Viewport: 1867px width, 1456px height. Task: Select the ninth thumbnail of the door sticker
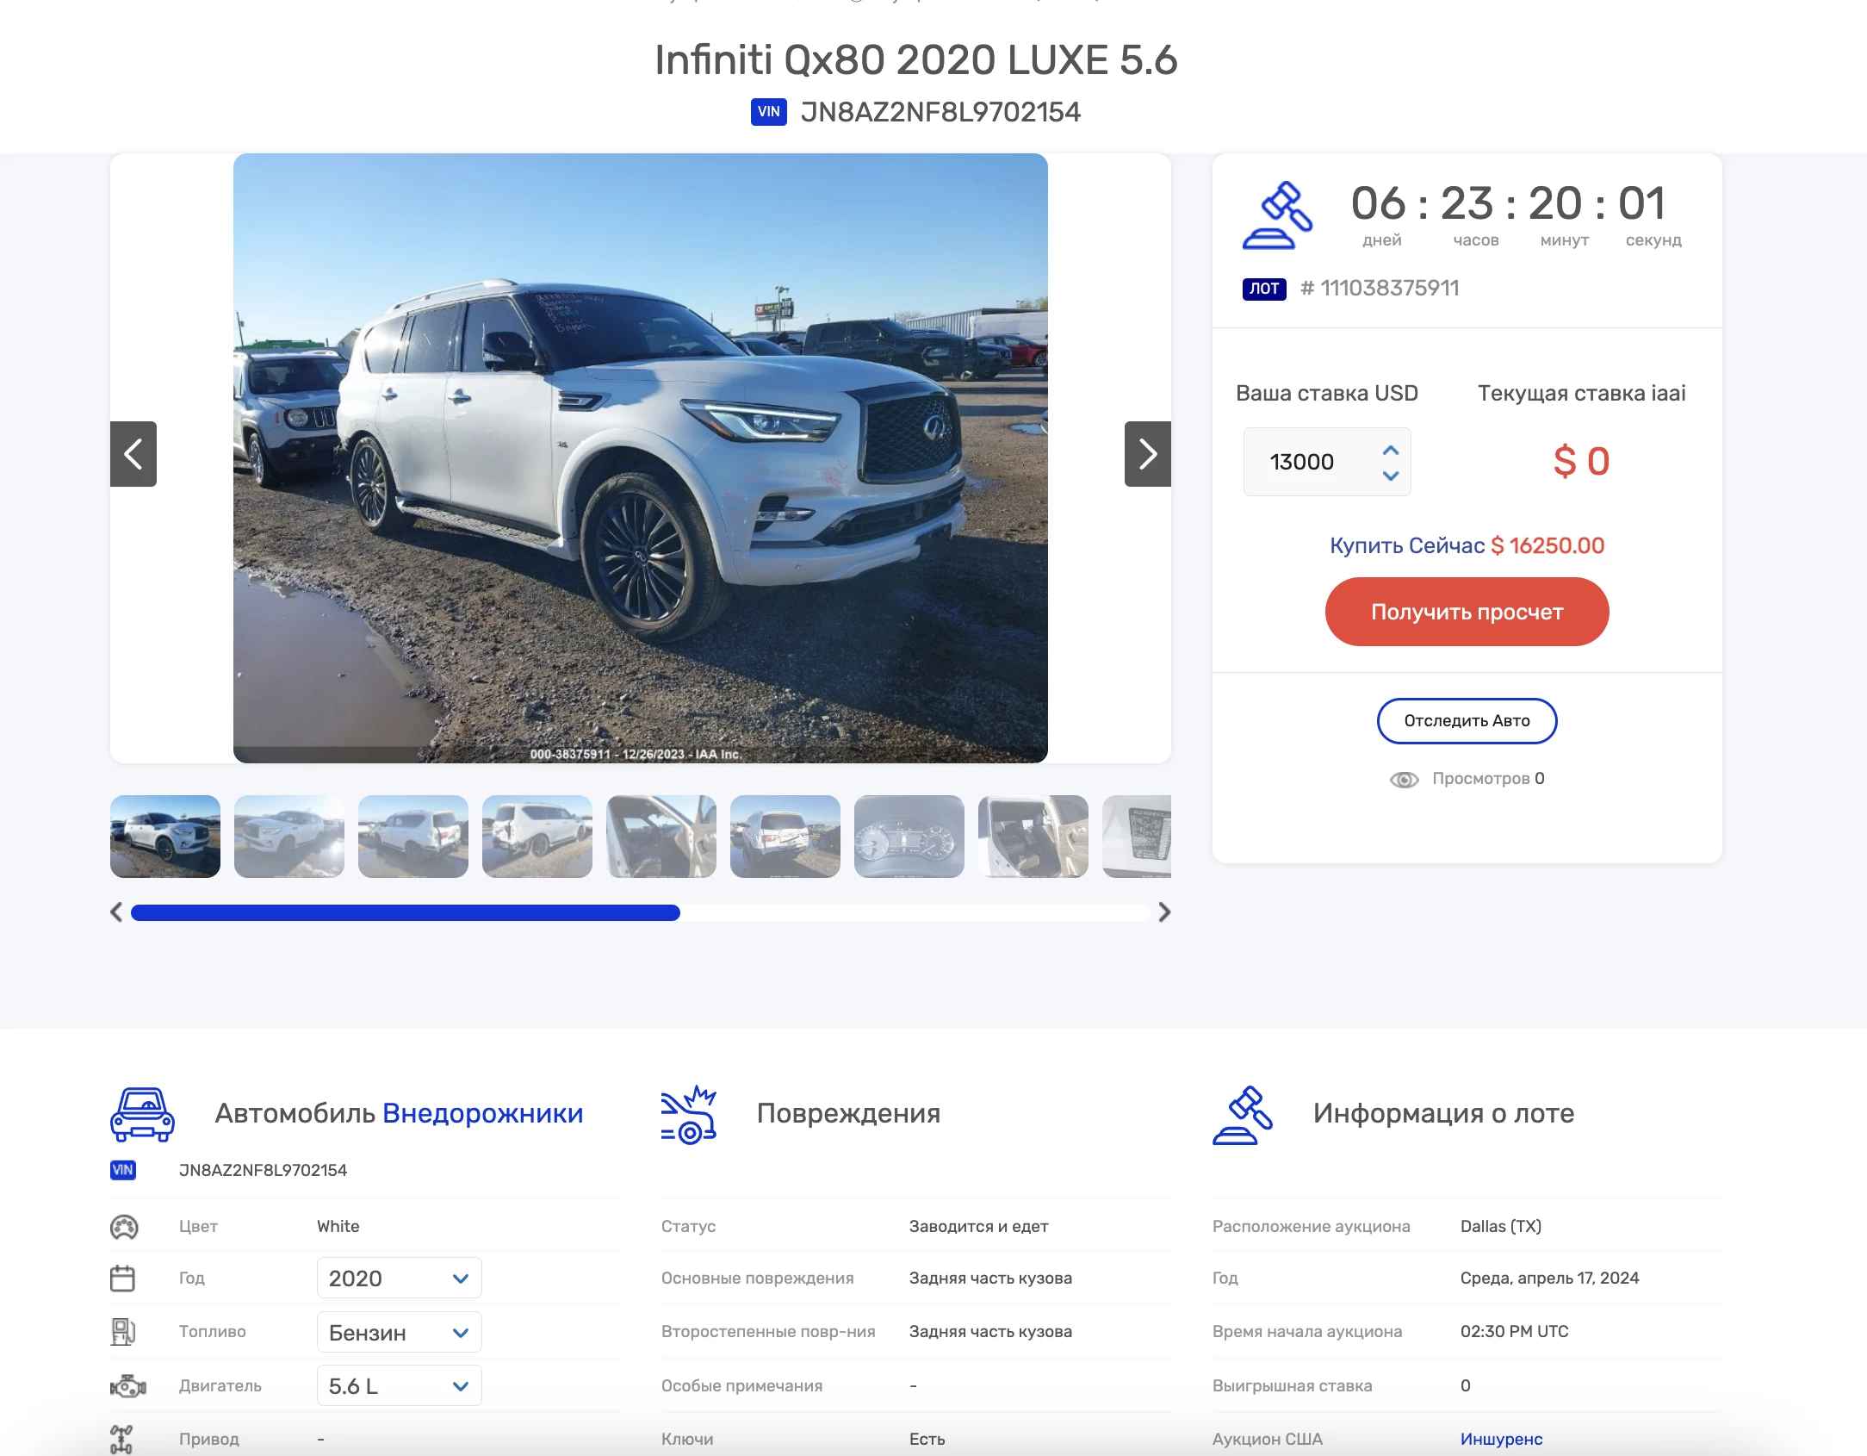click(1137, 837)
